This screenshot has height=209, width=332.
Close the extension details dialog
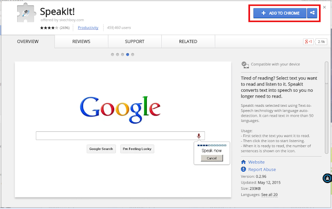click(324, 7)
